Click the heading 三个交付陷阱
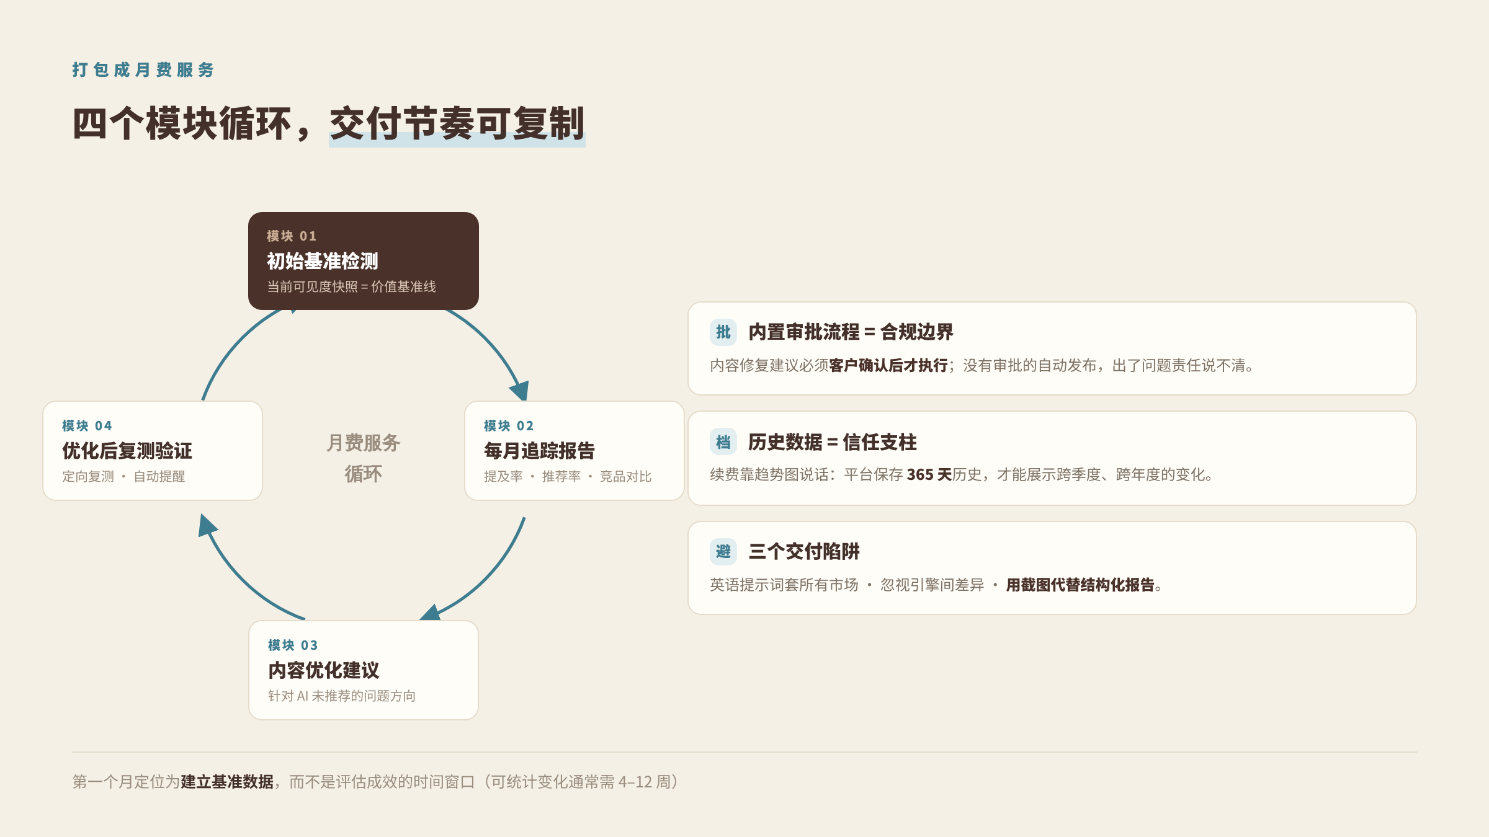The image size is (1489, 837). (x=804, y=552)
